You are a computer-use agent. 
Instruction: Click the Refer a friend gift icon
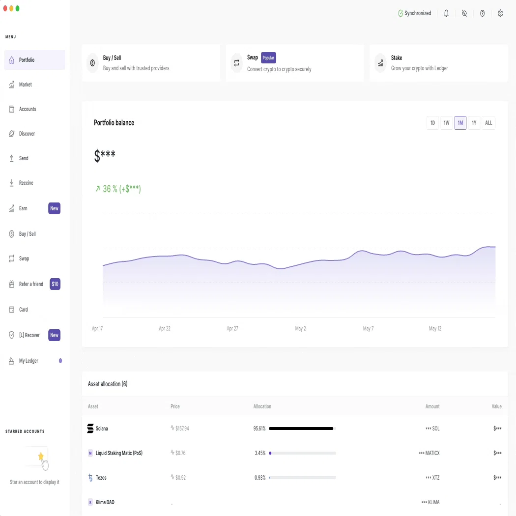coord(11,284)
